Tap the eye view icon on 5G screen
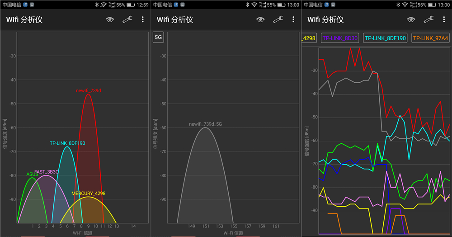The image size is (452, 237). click(x=260, y=19)
